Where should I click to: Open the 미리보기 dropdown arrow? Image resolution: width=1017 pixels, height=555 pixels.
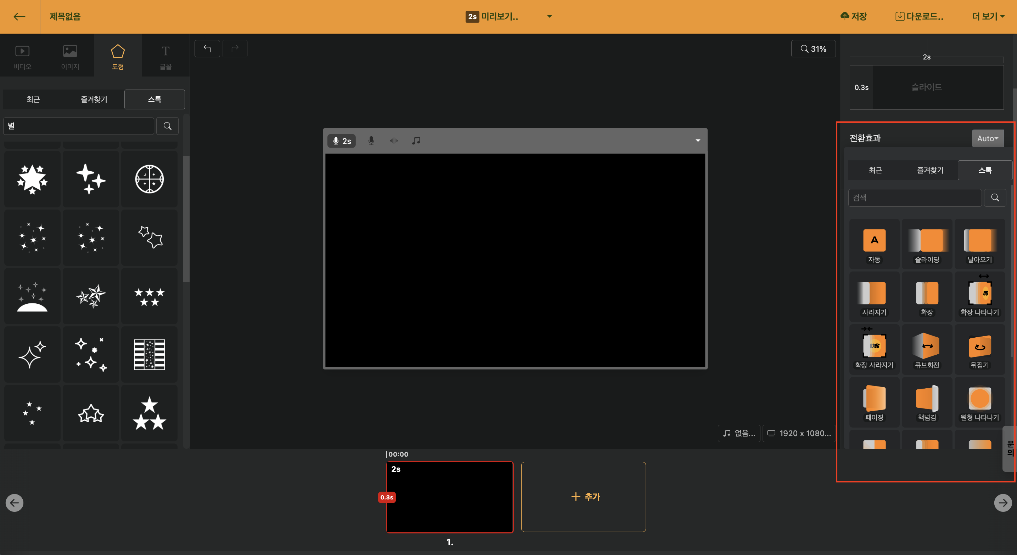pyautogui.click(x=549, y=17)
